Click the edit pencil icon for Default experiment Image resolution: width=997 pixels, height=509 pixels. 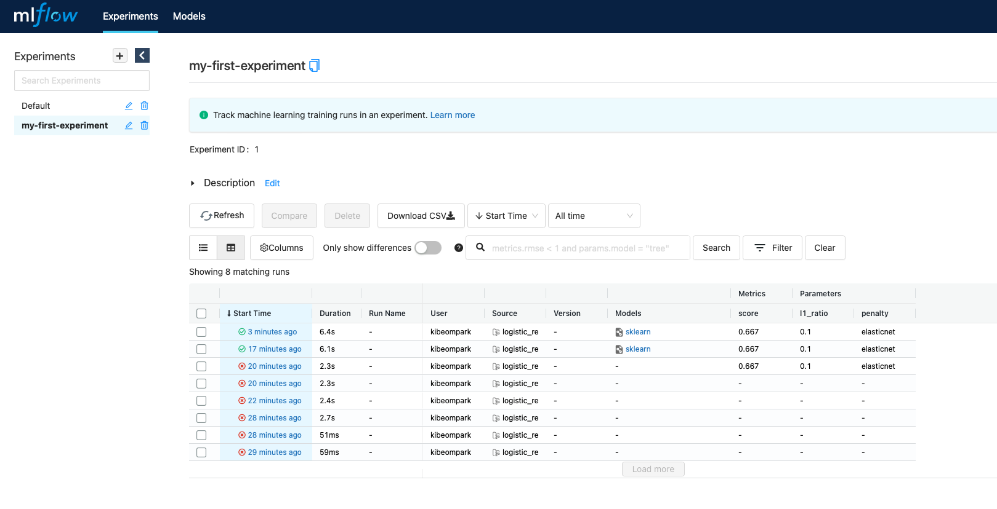click(129, 106)
